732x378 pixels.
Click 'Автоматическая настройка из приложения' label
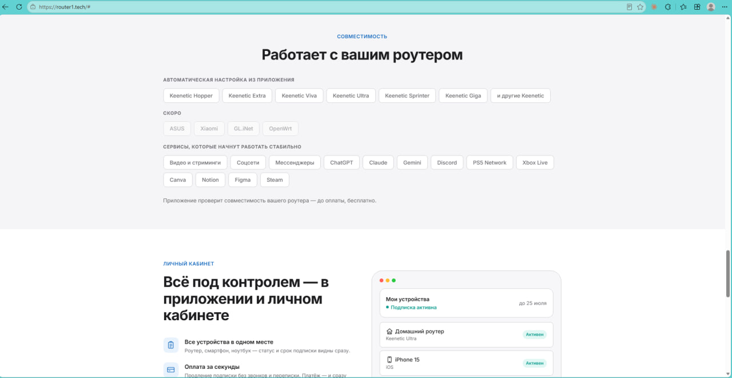229,80
